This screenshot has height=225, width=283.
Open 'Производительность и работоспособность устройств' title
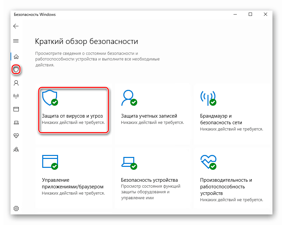click(226, 187)
